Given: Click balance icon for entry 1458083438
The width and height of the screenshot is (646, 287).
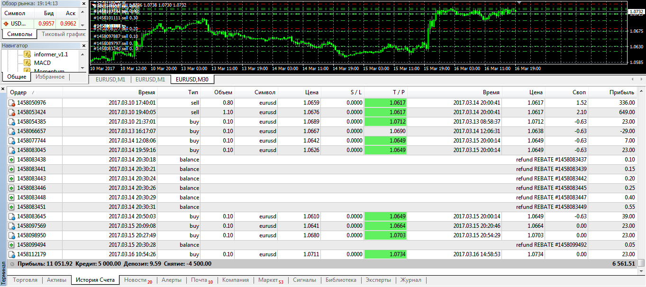Looking at the screenshot, I should click(x=12, y=160).
